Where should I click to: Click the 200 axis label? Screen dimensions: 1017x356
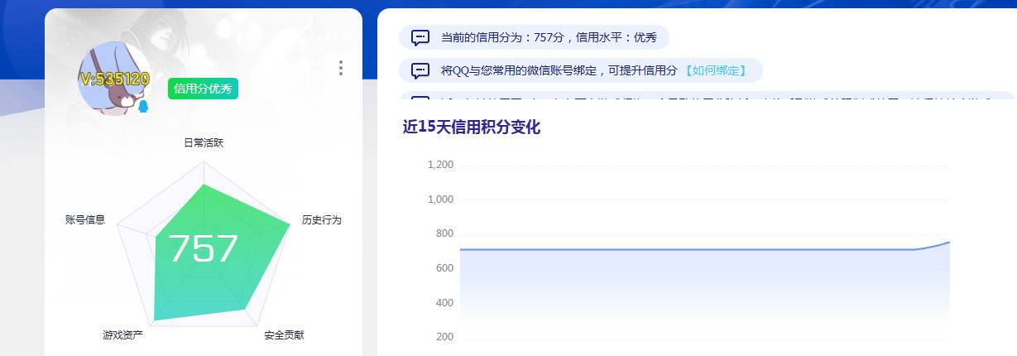(445, 337)
